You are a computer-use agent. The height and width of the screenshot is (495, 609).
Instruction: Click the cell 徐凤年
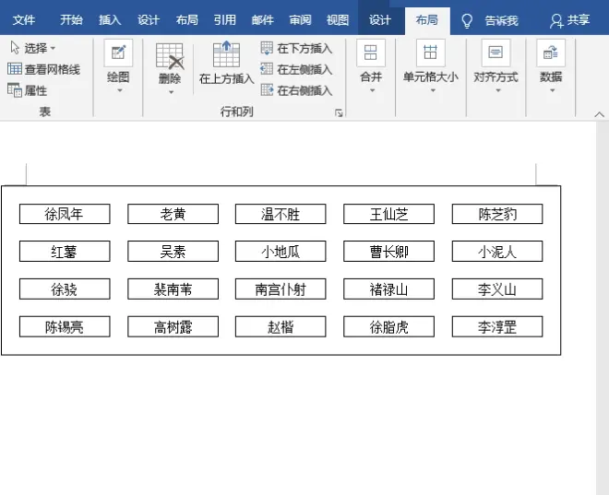pyautogui.click(x=65, y=214)
